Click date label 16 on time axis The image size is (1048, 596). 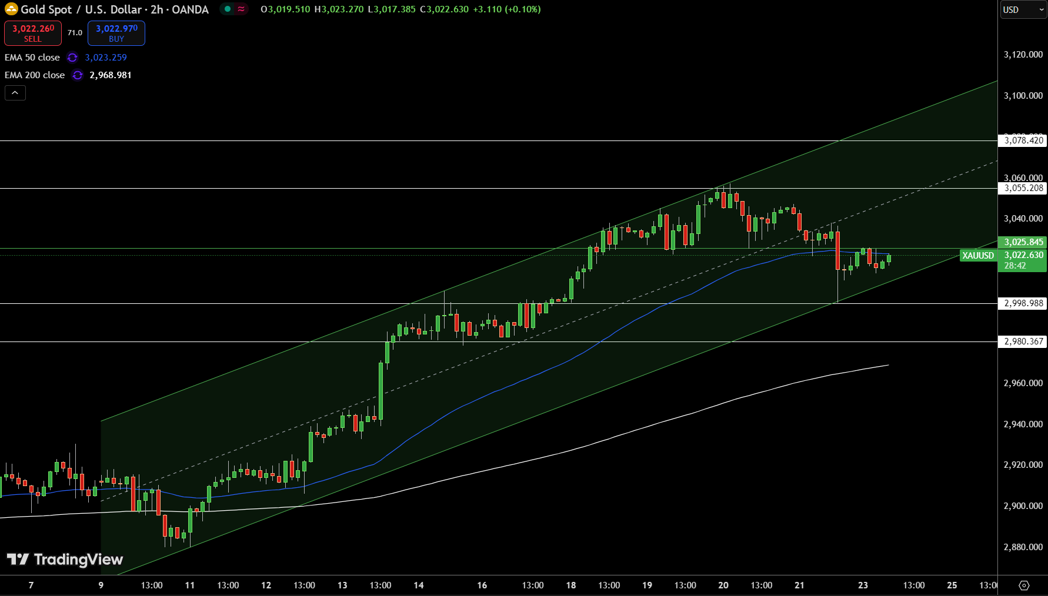click(482, 585)
